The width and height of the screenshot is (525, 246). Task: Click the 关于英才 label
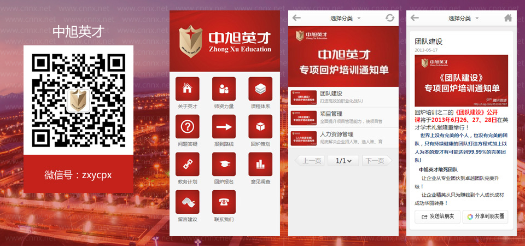187,107
